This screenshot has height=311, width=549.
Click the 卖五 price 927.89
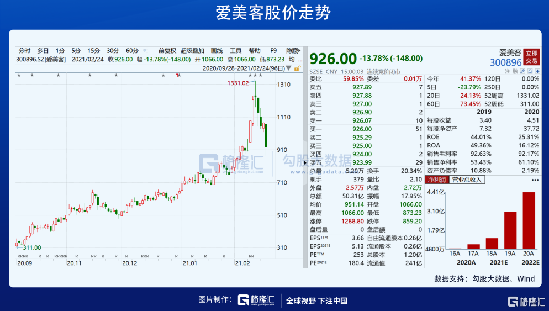[x=362, y=87]
